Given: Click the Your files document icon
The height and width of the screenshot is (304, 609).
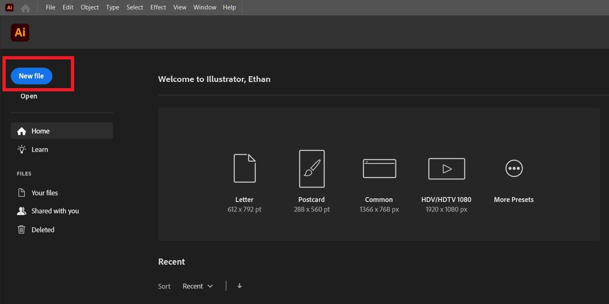Looking at the screenshot, I should (21, 193).
